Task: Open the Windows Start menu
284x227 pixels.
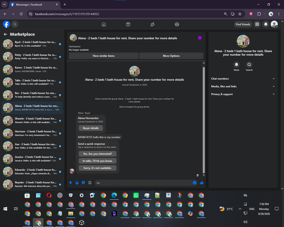Action: (x=5, y=209)
